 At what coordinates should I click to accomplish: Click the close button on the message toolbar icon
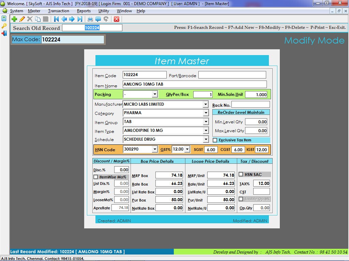[117, 19]
